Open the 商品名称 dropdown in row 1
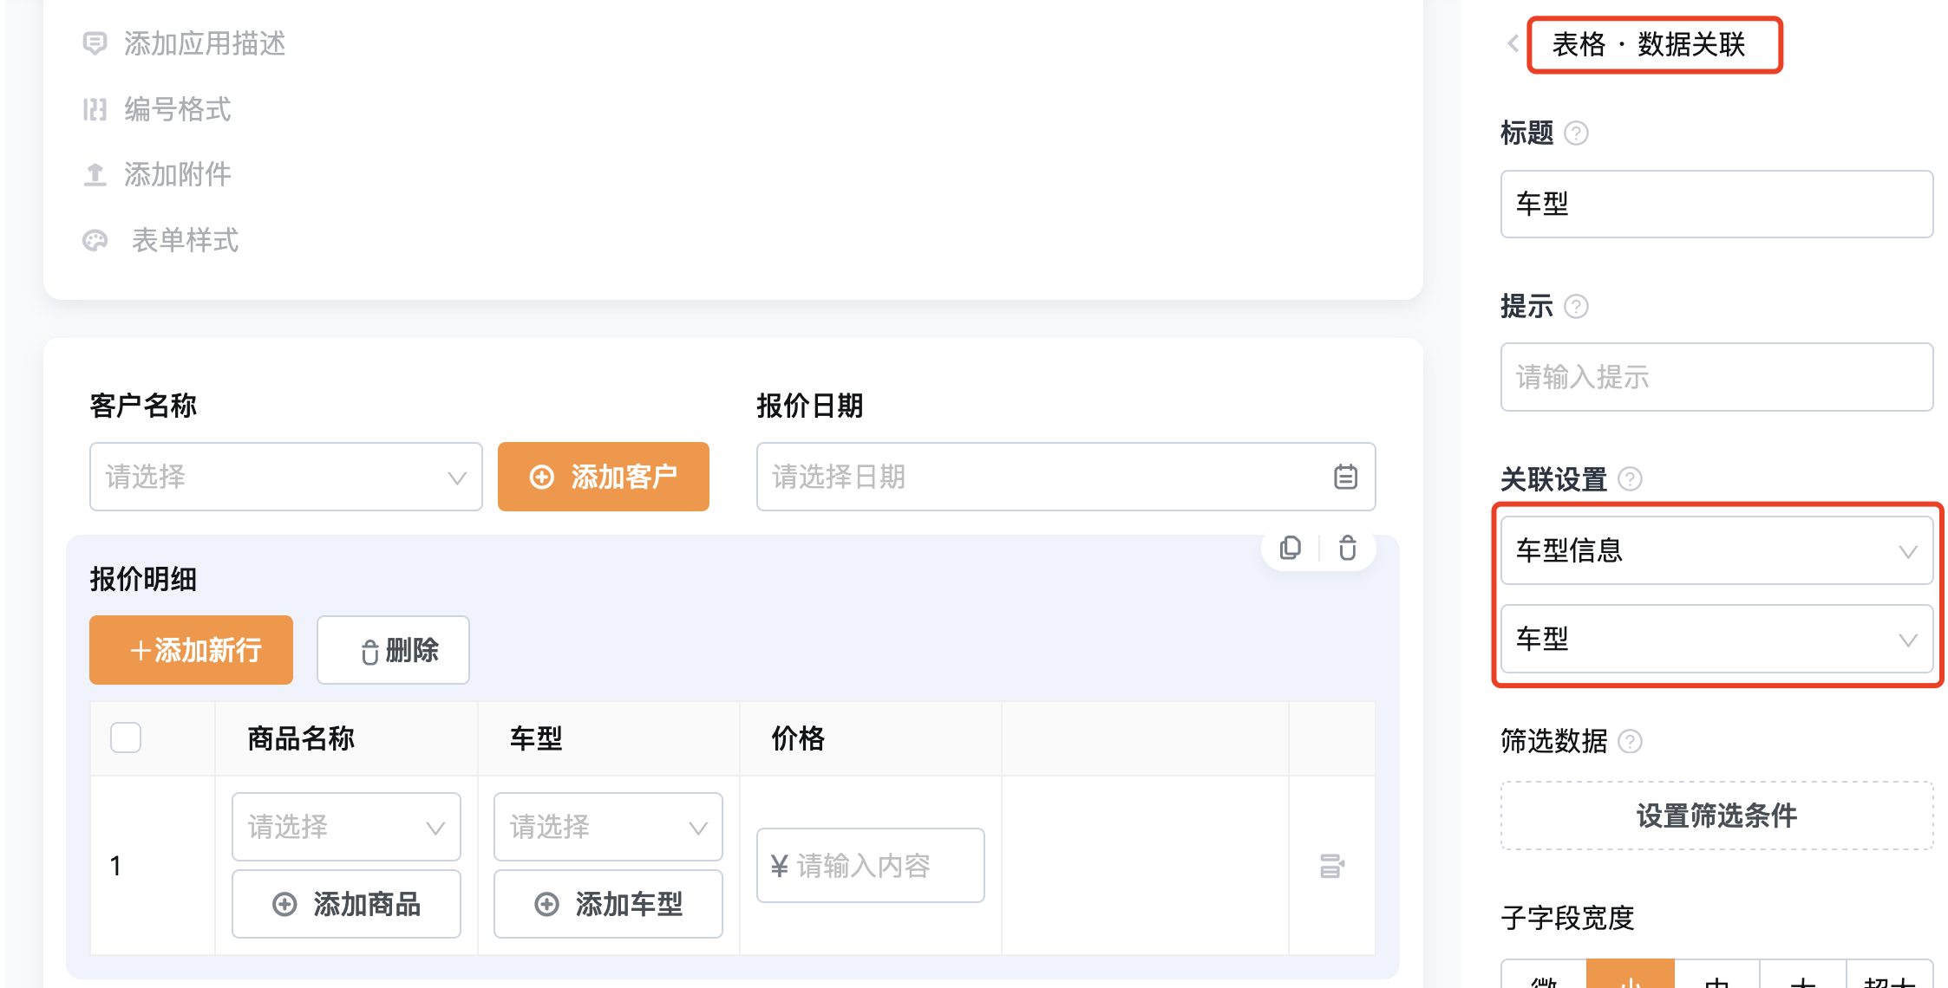Screen dimensions: 1948x988 tap(346, 827)
